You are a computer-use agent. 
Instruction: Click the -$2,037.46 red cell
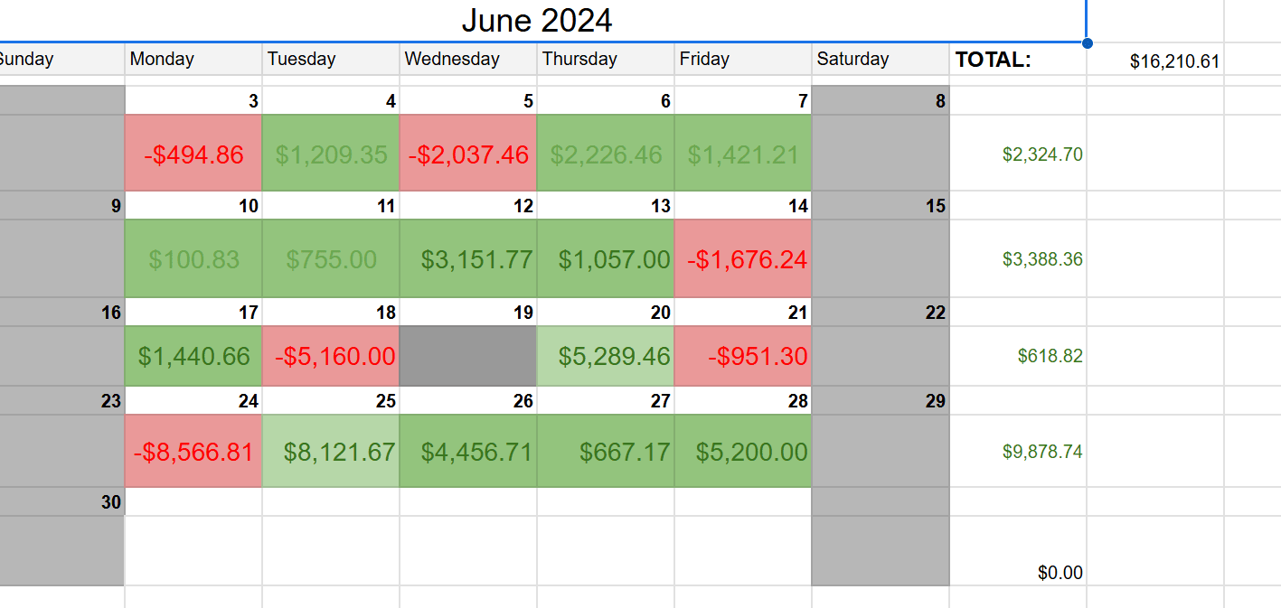click(x=468, y=154)
